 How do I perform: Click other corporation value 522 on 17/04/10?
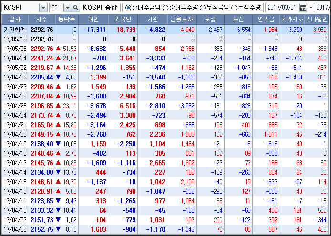tap(322, 210)
